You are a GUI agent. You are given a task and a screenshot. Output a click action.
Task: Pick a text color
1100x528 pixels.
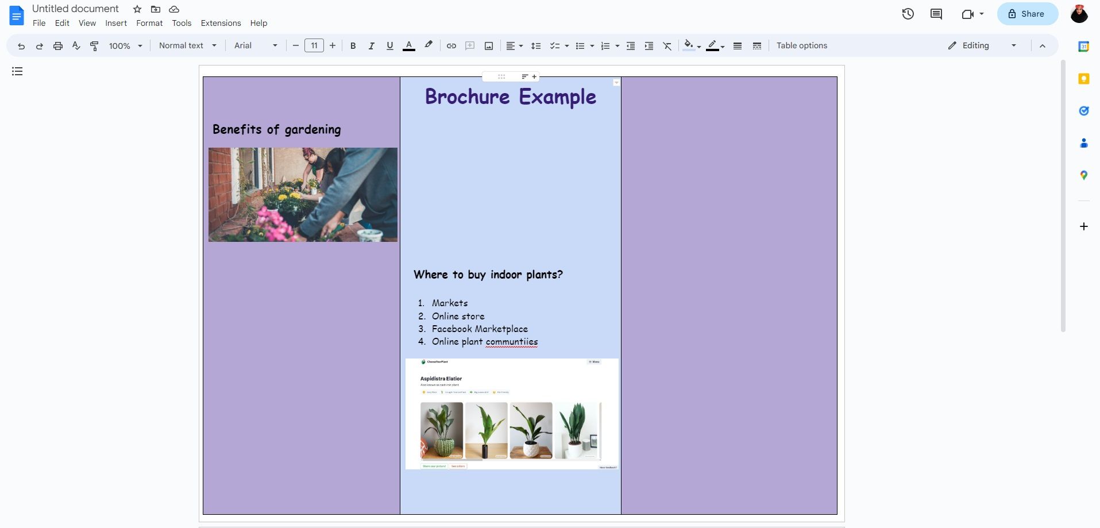(409, 46)
